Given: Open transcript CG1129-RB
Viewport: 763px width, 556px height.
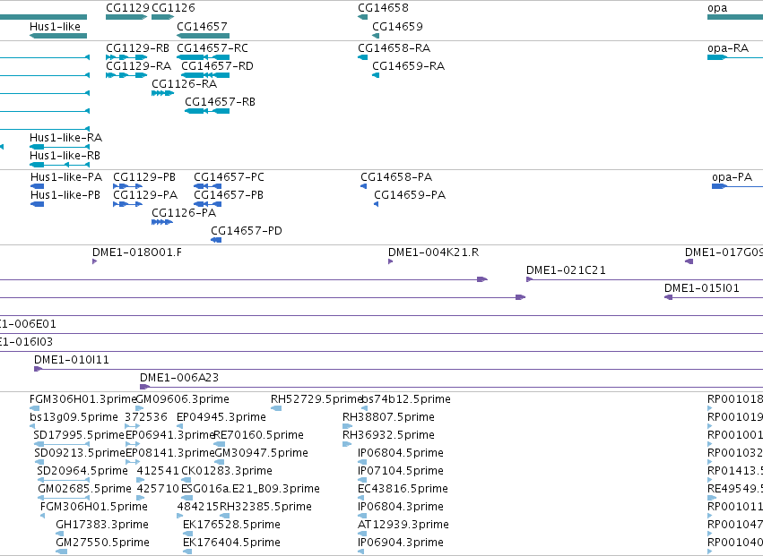Looking at the screenshot, I should click(x=138, y=48).
